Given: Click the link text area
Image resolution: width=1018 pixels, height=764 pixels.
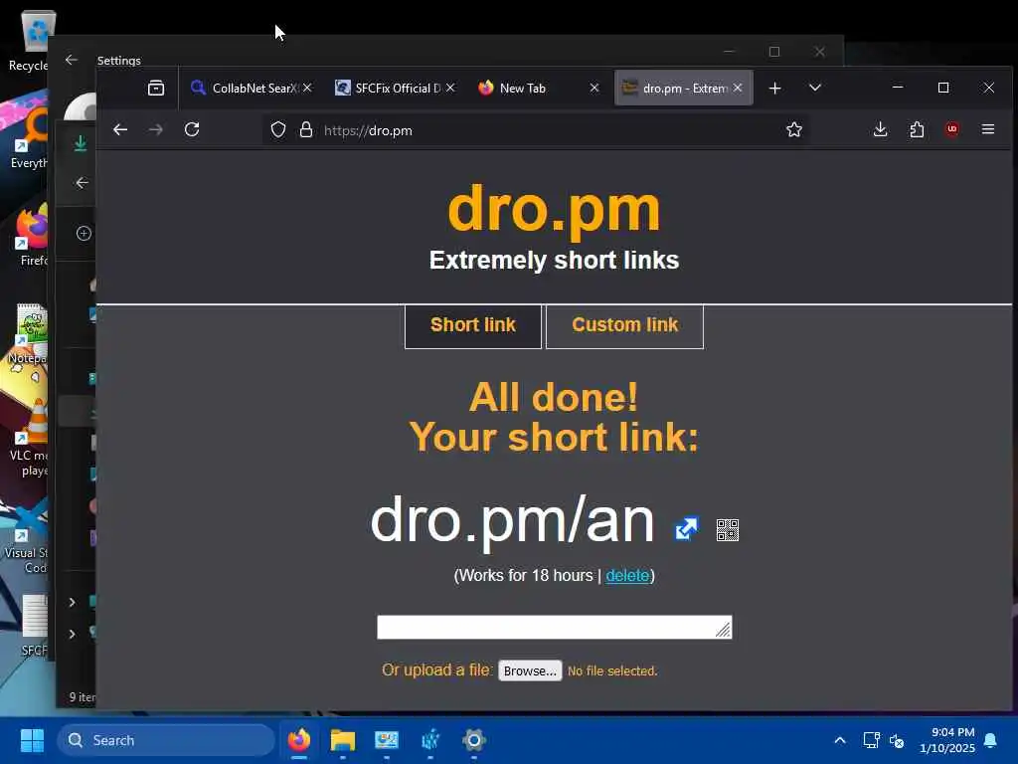Looking at the screenshot, I should coord(555,627).
